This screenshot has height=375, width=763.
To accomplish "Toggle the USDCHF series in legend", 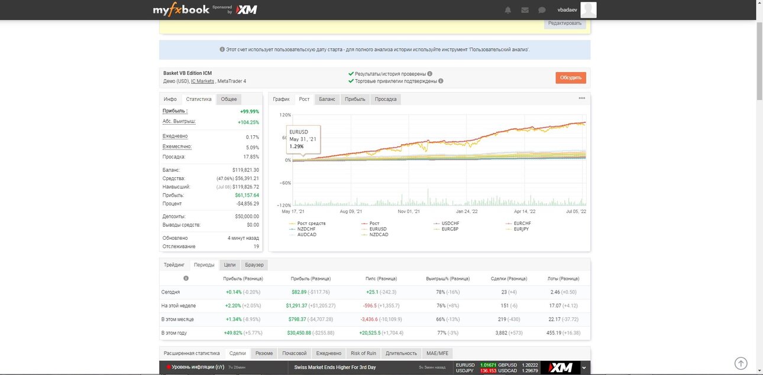I will point(446,223).
